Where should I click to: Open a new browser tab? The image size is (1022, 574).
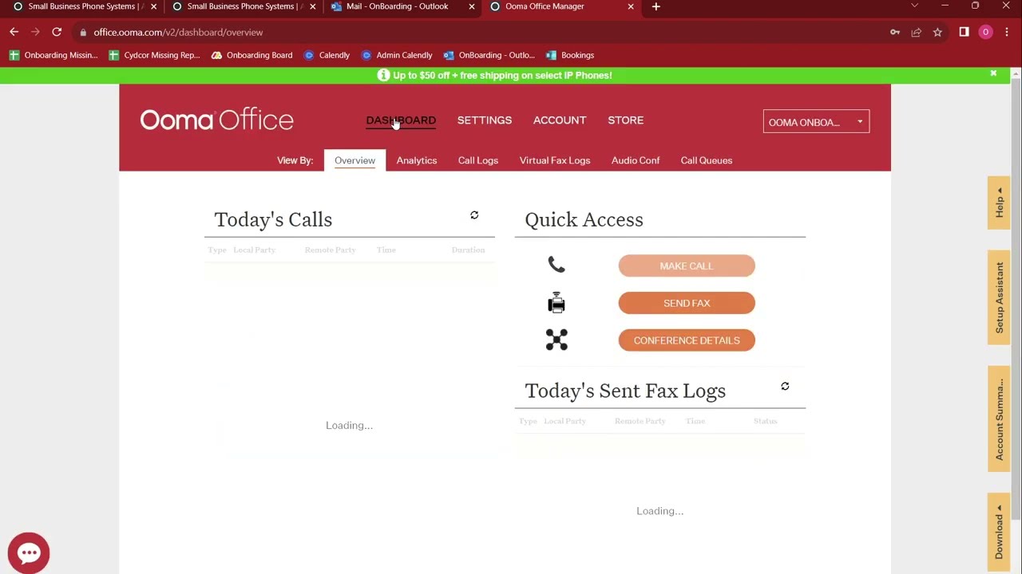pos(656,6)
